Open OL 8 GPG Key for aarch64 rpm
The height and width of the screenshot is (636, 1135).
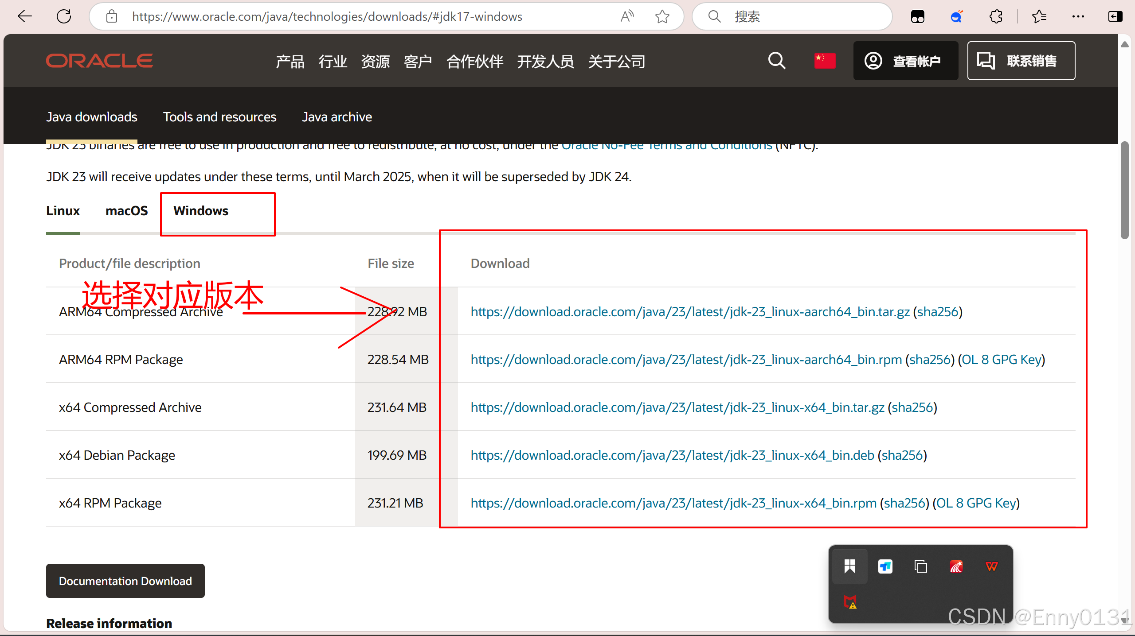(x=1001, y=360)
